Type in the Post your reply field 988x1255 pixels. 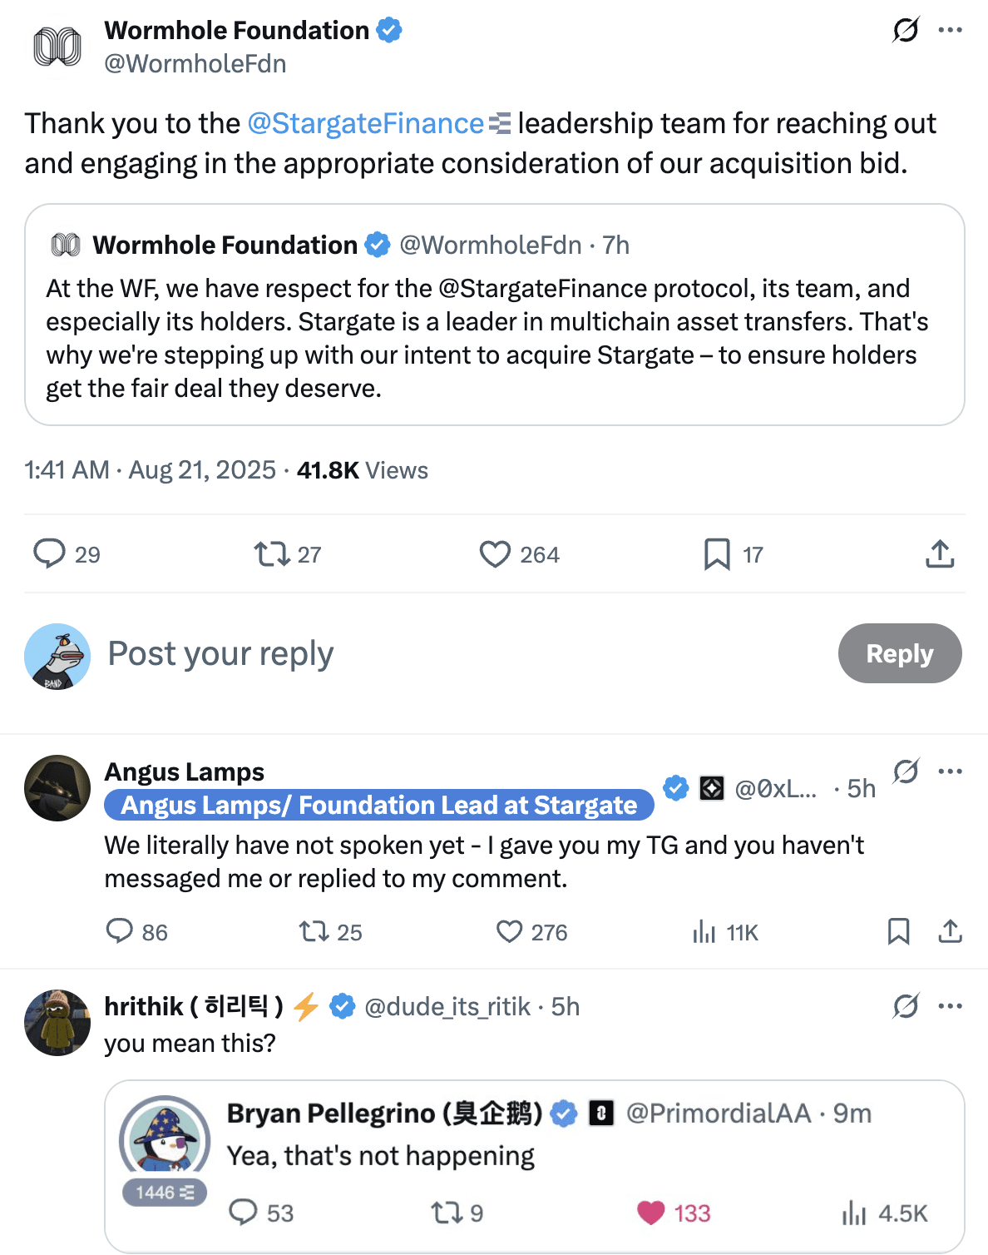click(x=416, y=653)
